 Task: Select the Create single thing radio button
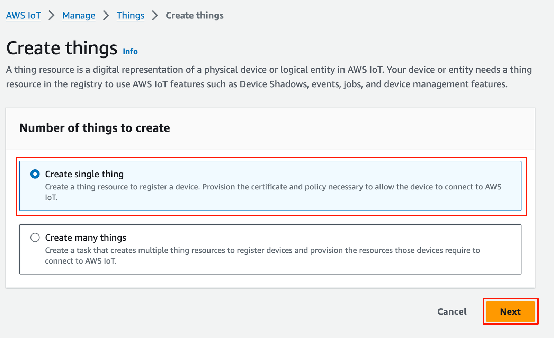35,174
